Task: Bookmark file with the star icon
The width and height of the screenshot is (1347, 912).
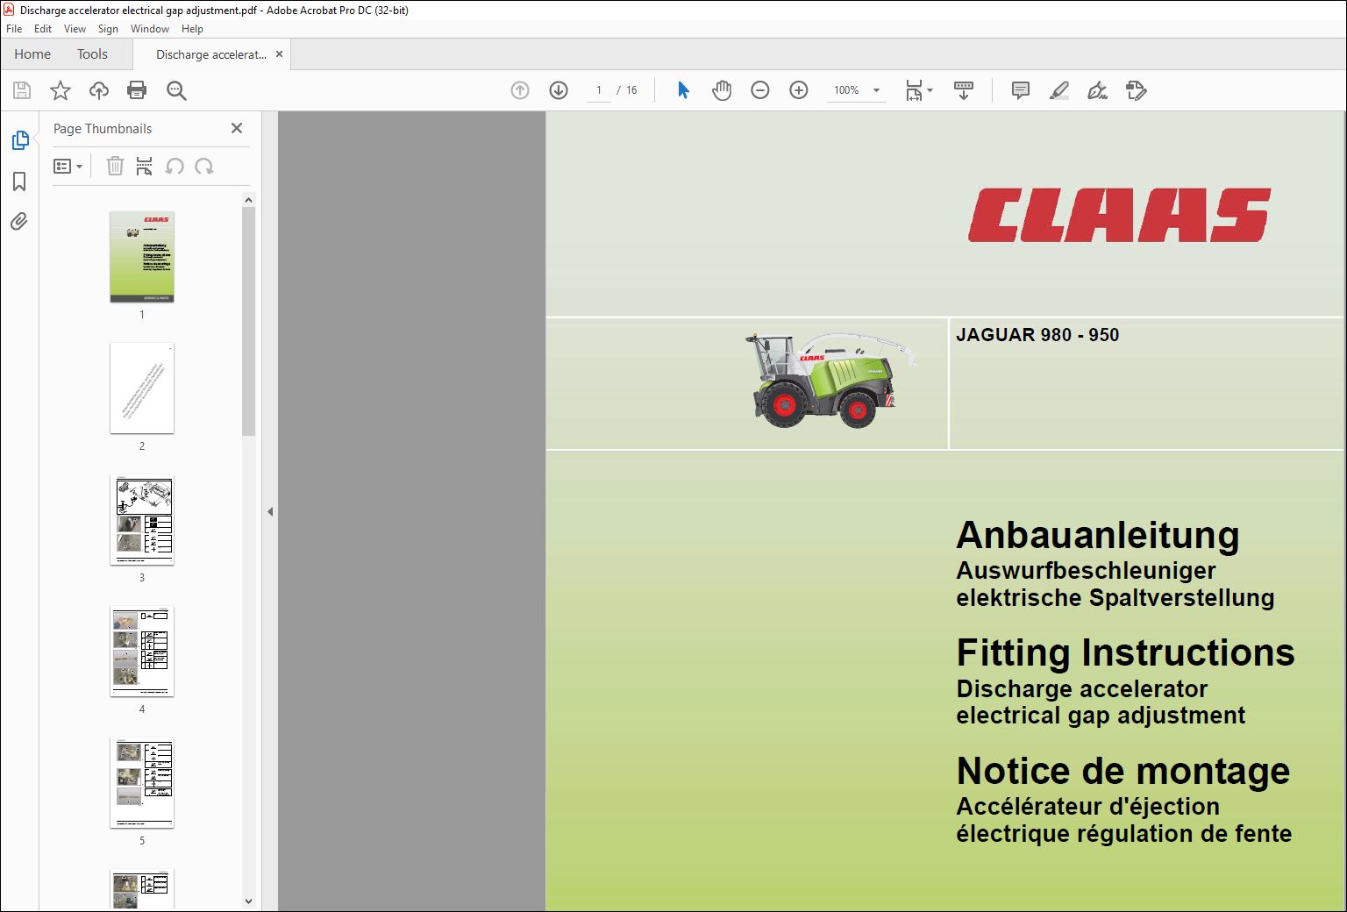Action: tap(61, 90)
